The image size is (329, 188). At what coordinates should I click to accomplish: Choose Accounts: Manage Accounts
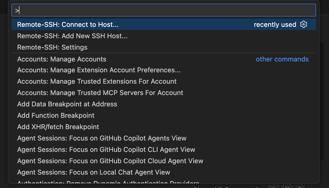tap(62, 59)
